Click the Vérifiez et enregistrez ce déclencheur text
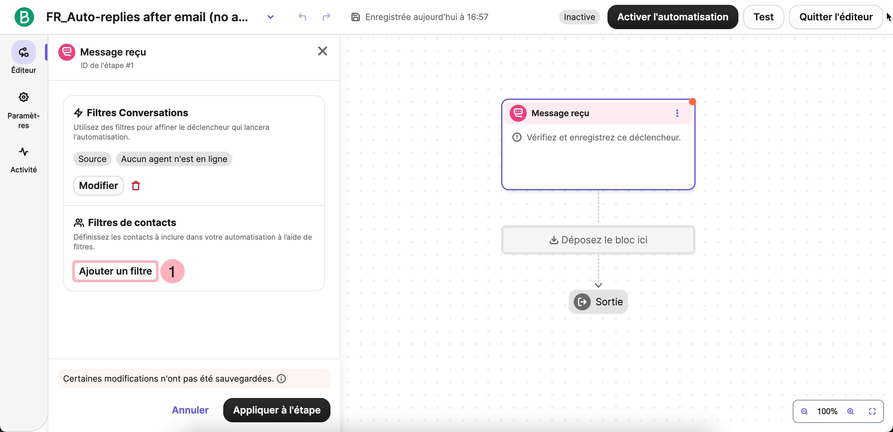Image resolution: width=893 pixels, height=432 pixels. tap(604, 137)
